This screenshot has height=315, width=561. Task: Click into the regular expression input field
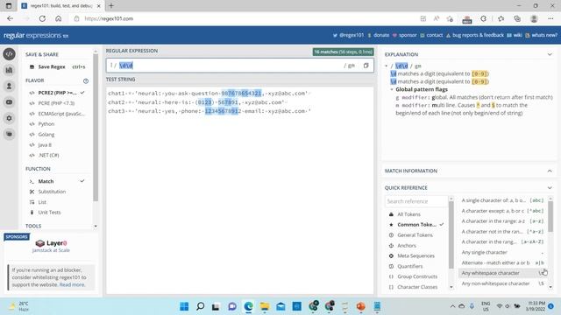[229, 66]
